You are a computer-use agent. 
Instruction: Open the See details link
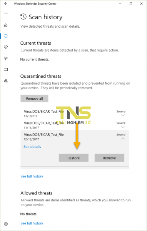click(x=32, y=147)
